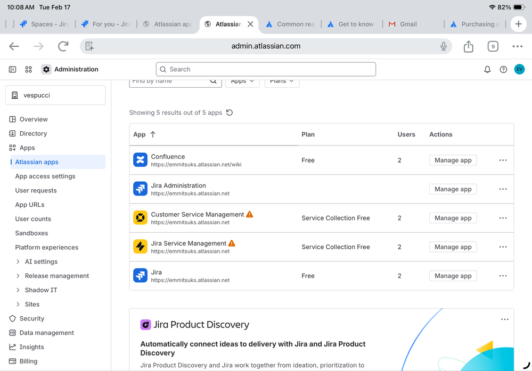The height and width of the screenshot is (371, 532).
Task: Open the share icon in the browser toolbar
Action: (x=468, y=46)
